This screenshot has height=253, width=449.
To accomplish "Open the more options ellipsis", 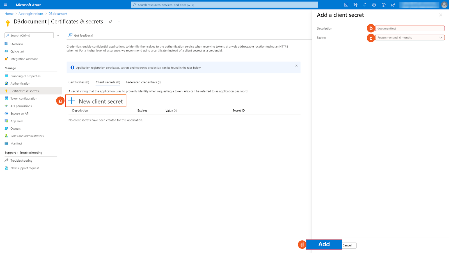I will pyautogui.click(x=118, y=21).
